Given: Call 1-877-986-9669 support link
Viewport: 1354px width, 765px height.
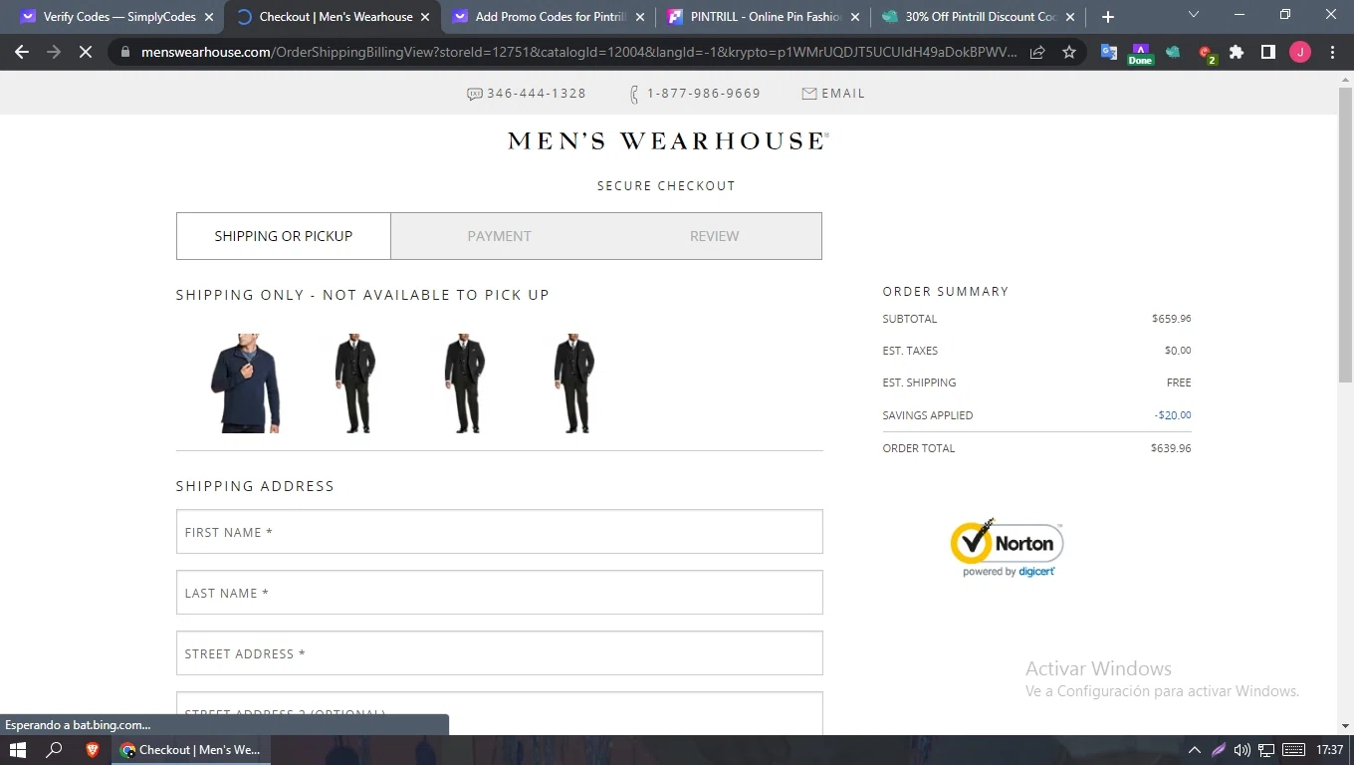Looking at the screenshot, I should pyautogui.click(x=695, y=94).
